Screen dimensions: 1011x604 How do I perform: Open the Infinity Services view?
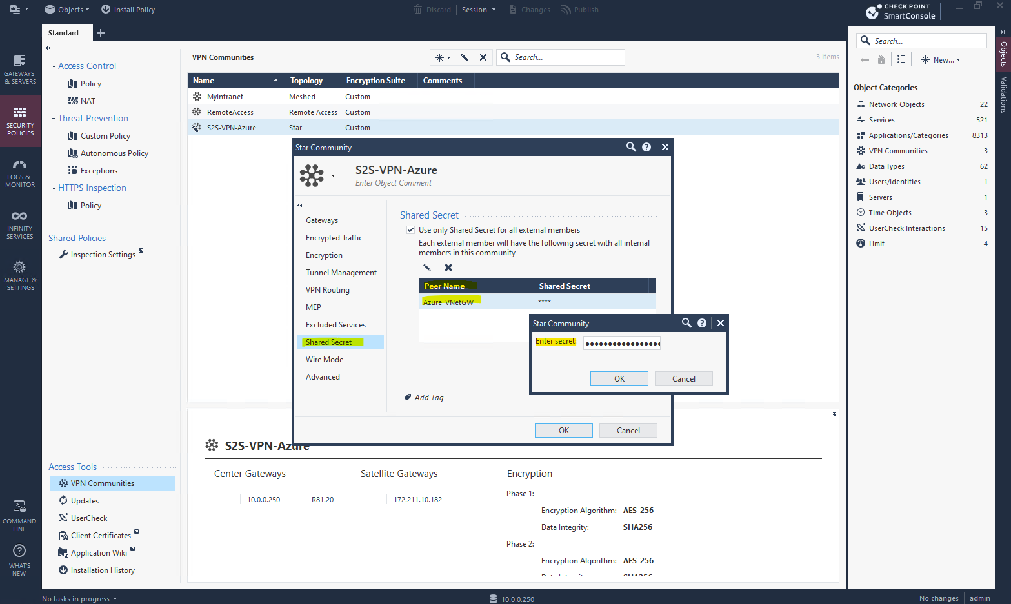click(20, 224)
